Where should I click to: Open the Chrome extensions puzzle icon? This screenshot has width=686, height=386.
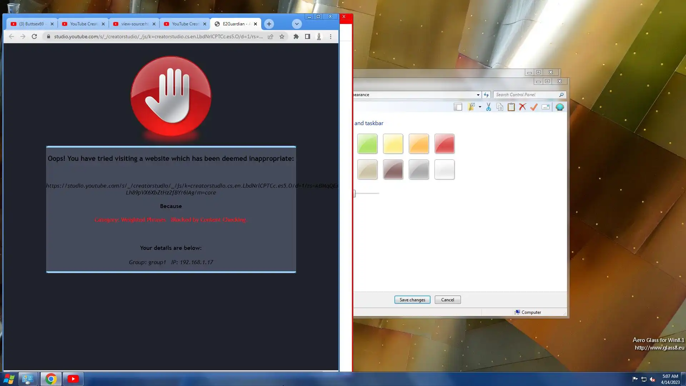(x=296, y=36)
